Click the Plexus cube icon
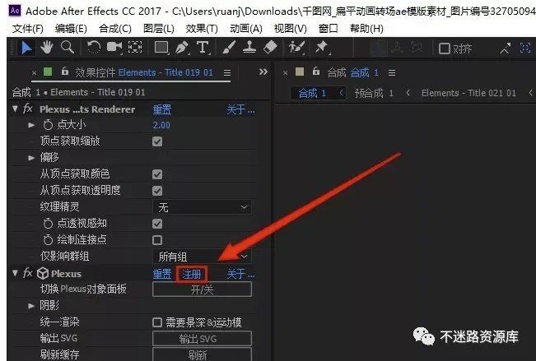536x361 pixels. [x=43, y=273]
